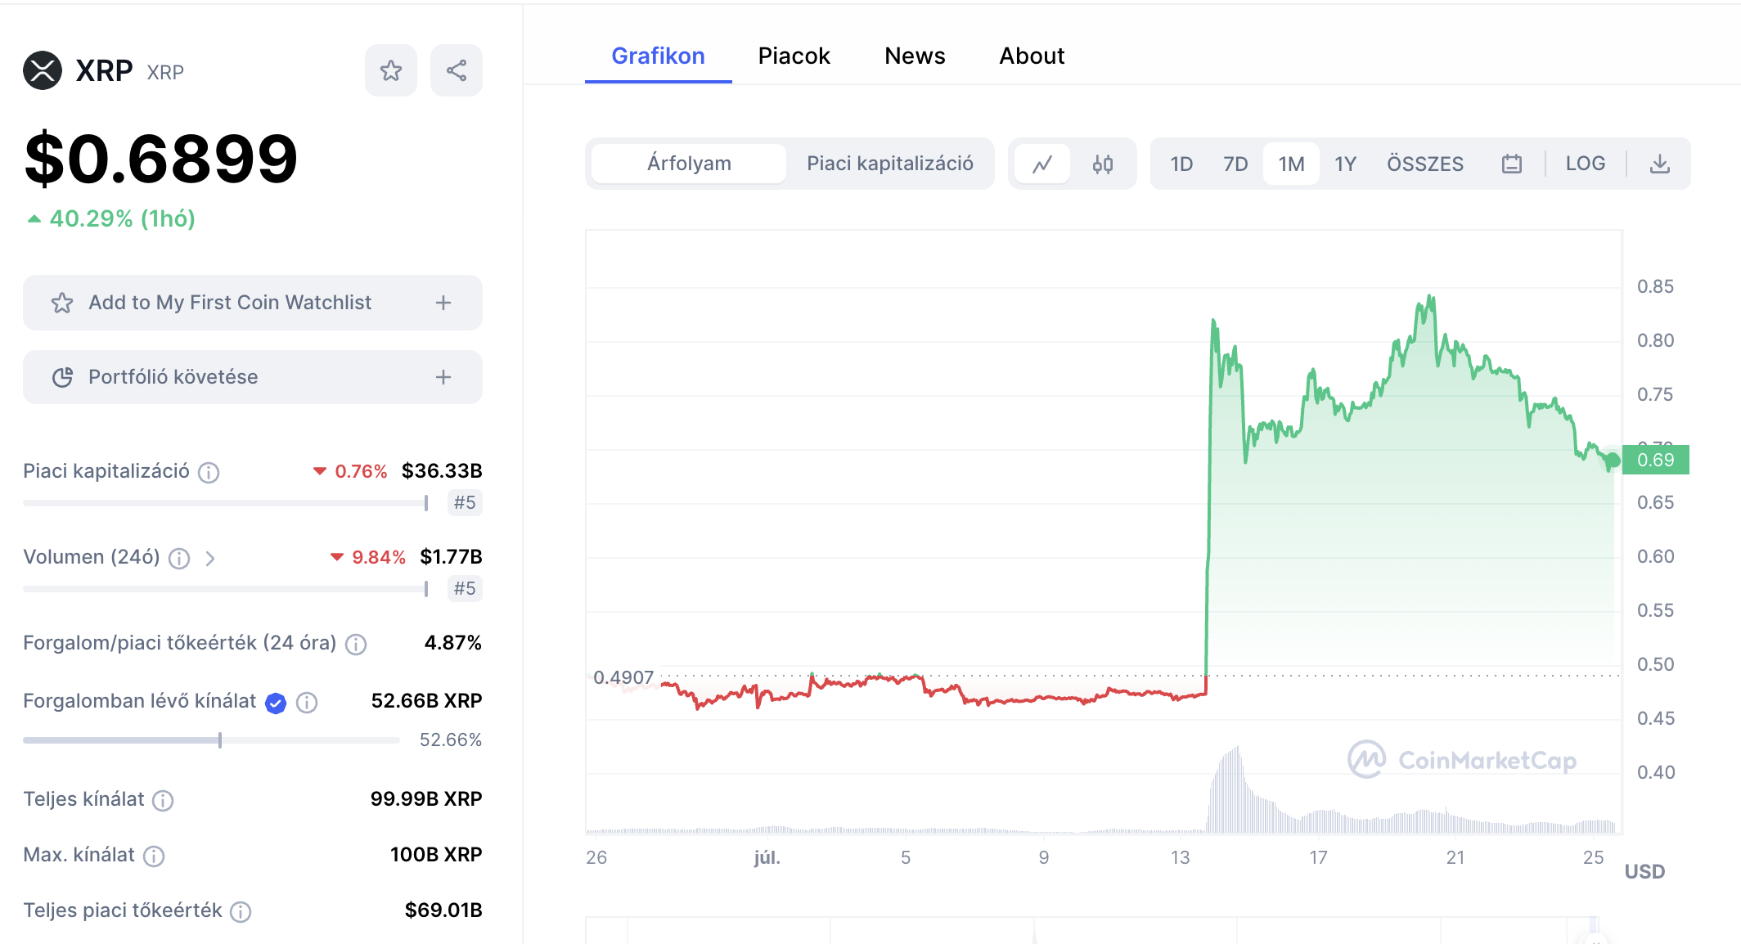Click the 0.4907 starting price label
The width and height of the screenshot is (1741, 944).
[x=623, y=677]
